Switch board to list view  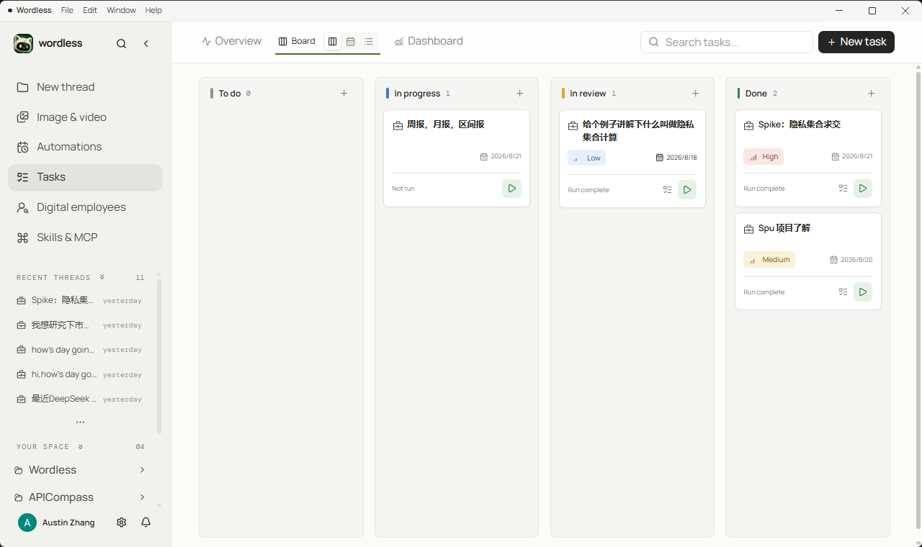pyautogui.click(x=369, y=42)
